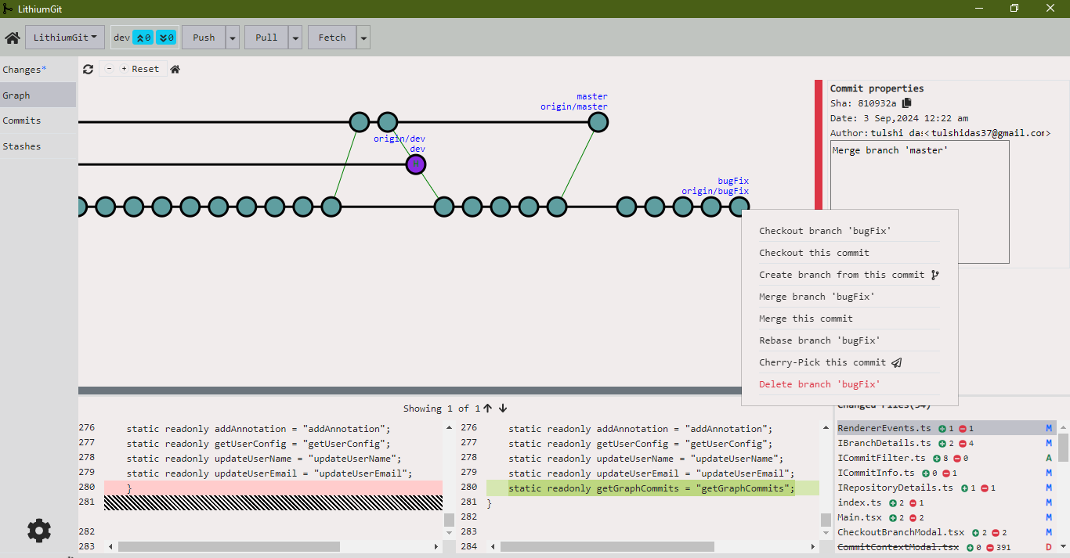Zoom in the graph using the plus icon

[x=123, y=69]
